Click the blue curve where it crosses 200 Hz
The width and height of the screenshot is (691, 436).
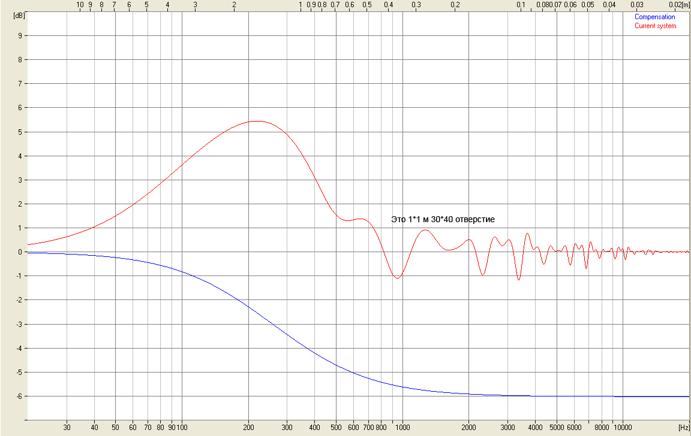[248, 307]
